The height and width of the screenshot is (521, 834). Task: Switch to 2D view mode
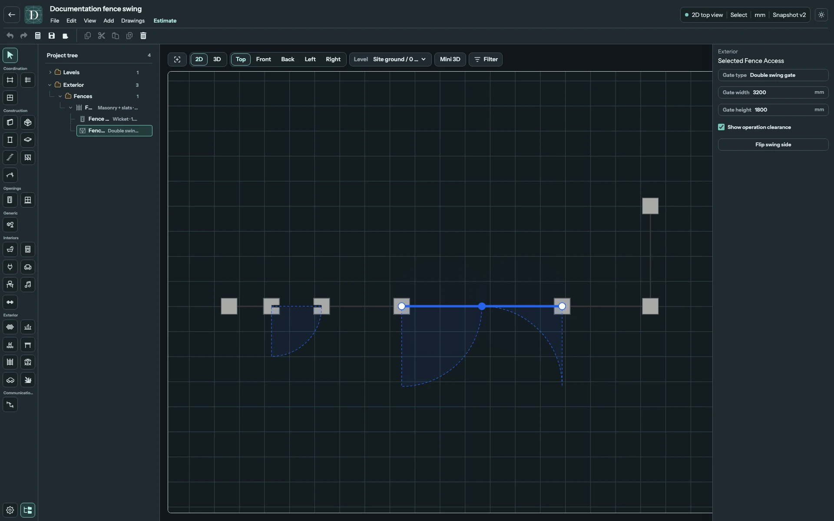(199, 59)
